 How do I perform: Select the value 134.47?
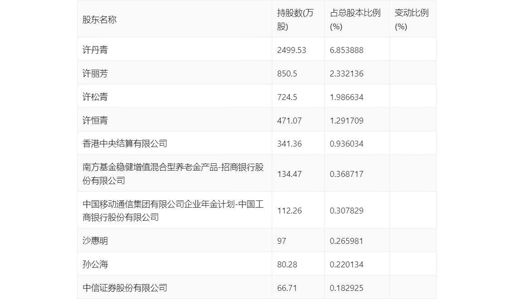pyautogui.click(x=289, y=174)
